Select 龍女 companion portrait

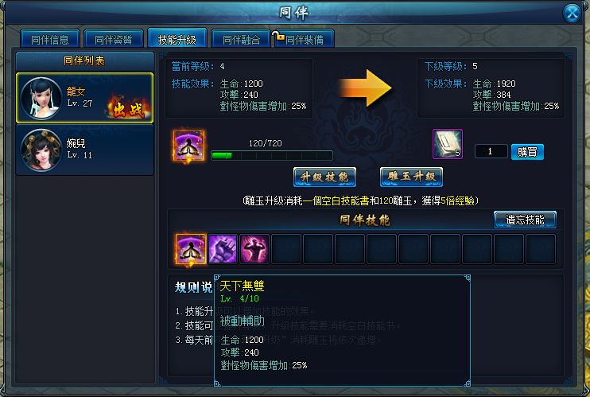coord(41,99)
